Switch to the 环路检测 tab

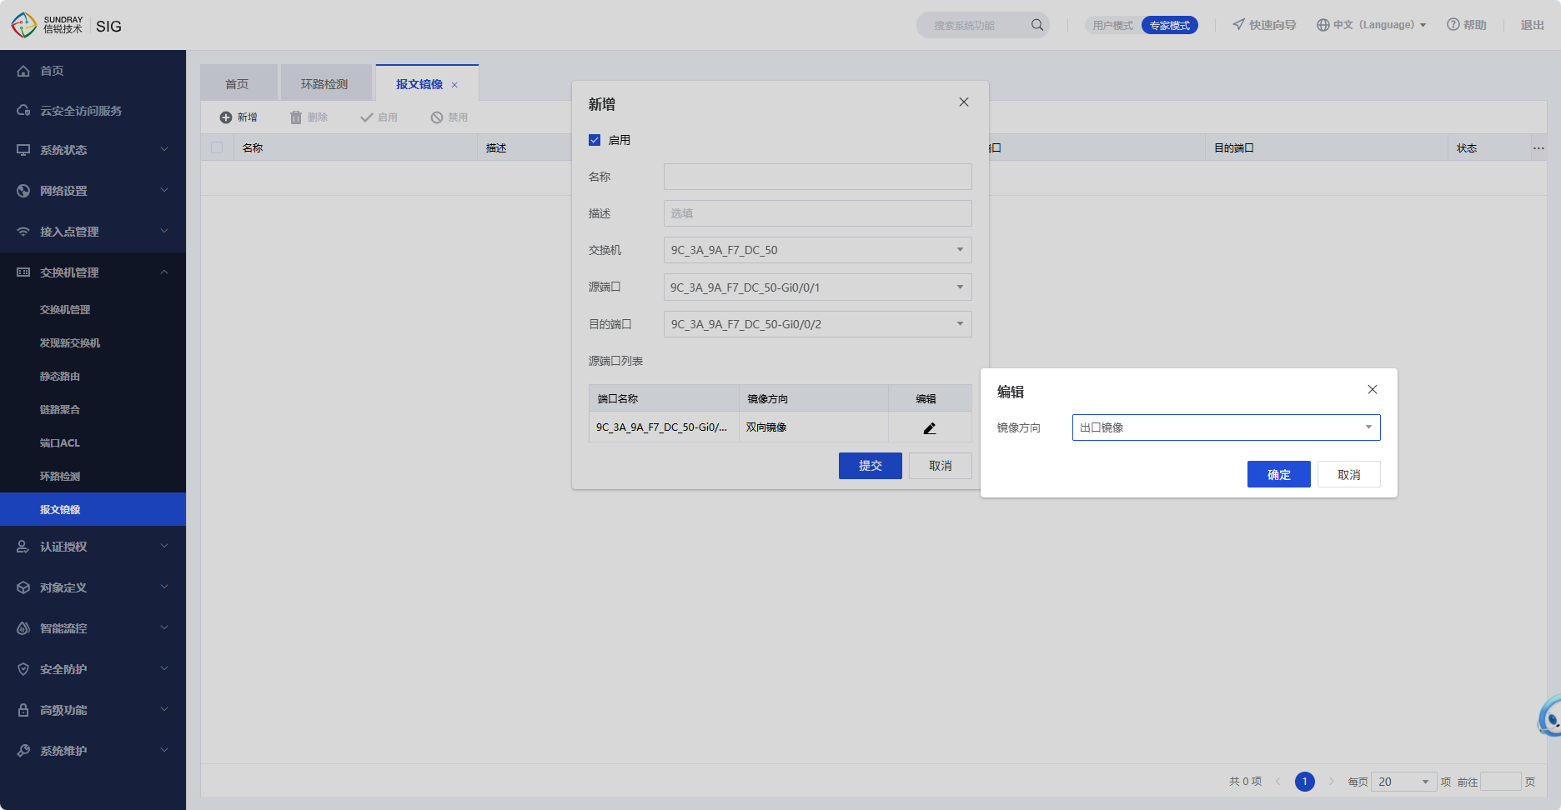click(x=325, y=83)
